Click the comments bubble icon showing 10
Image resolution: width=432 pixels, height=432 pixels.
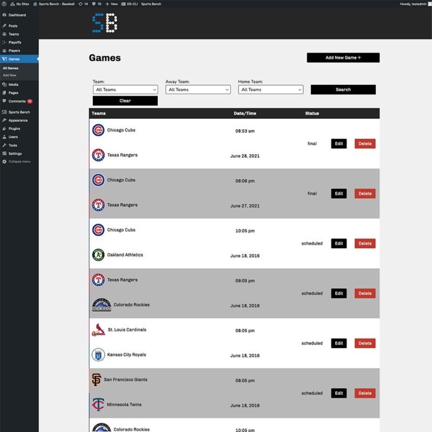[97, 4]
